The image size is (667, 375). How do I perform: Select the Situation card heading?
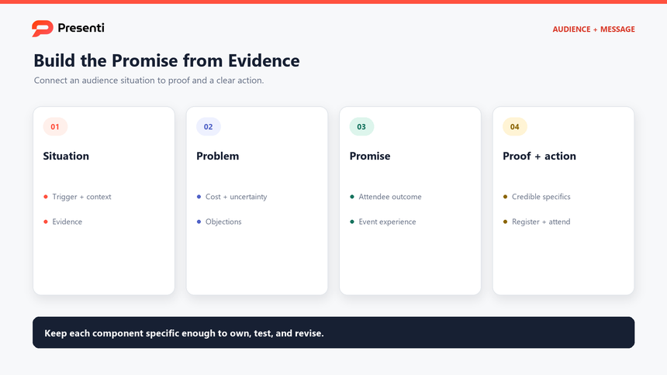66,156
